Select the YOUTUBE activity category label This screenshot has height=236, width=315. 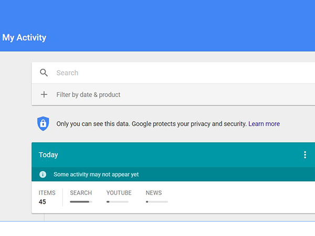click(x=119, y=193)
